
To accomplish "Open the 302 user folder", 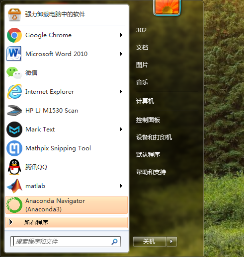I will pos(141,30).
